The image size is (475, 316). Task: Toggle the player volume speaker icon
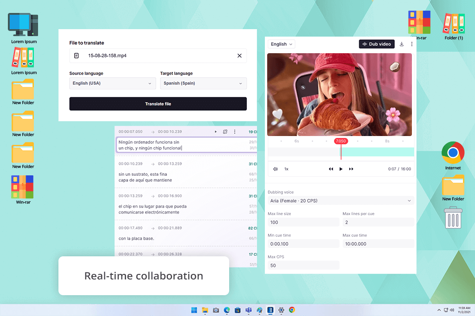[x=275, y=169]
